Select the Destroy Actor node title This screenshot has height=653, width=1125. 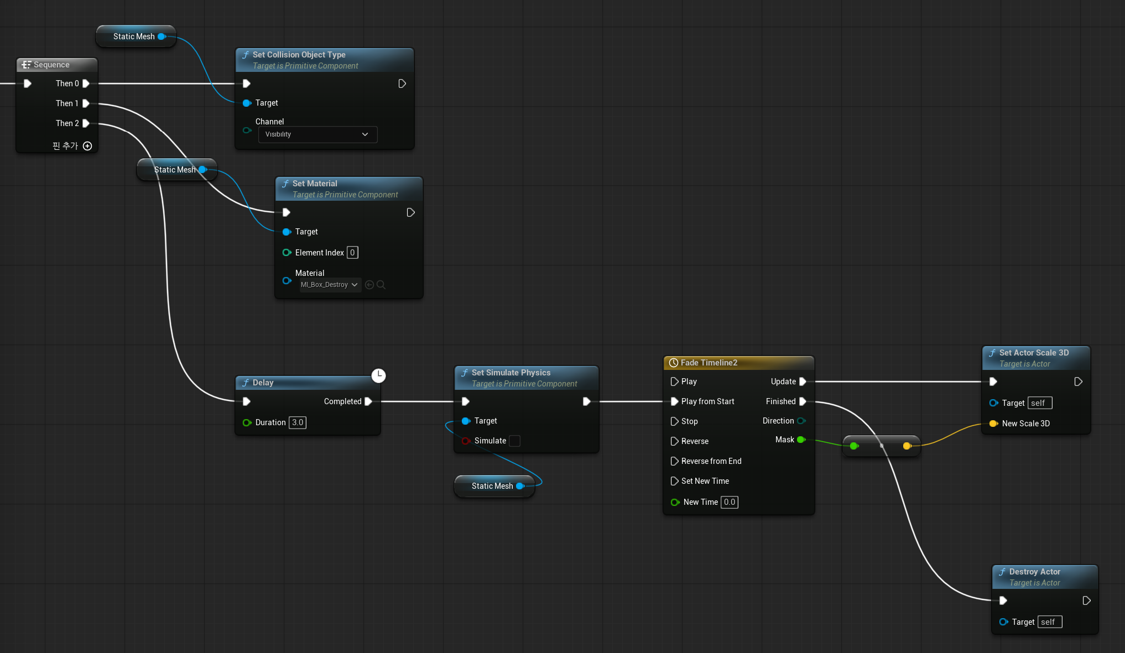point(1034,572)
